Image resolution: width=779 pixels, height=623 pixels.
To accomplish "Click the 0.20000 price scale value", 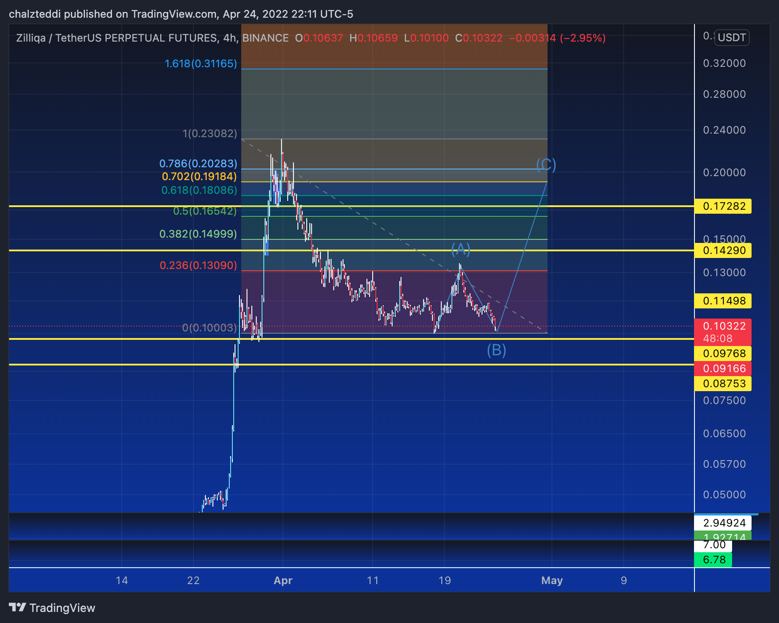I will pyautogui.click(x=724, y=173).
